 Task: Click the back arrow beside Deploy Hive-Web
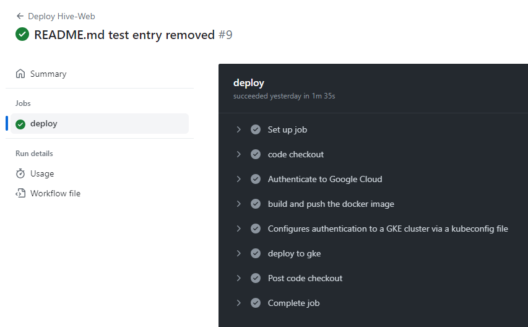[x=20, y=16]
